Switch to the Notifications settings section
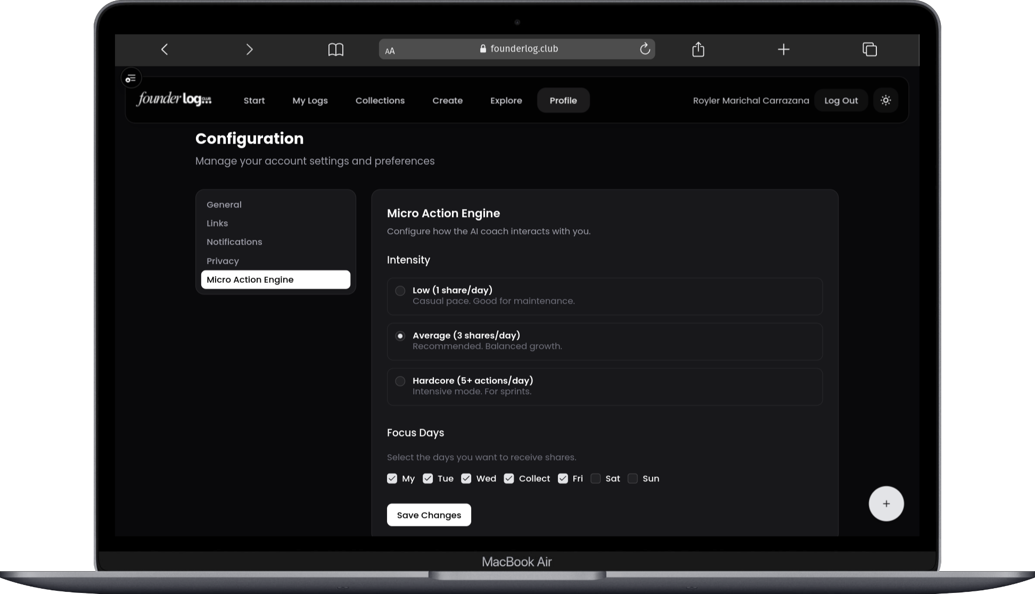 (x=234, y=241)
